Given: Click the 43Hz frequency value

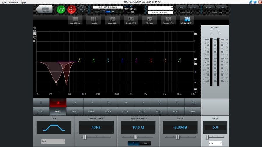Looking at the screenshot, I should pos(96,127).
